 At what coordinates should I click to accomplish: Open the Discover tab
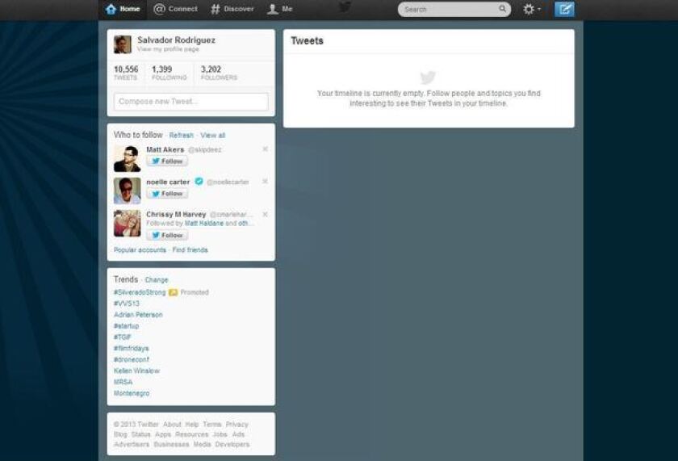click(x=232, y=9)
